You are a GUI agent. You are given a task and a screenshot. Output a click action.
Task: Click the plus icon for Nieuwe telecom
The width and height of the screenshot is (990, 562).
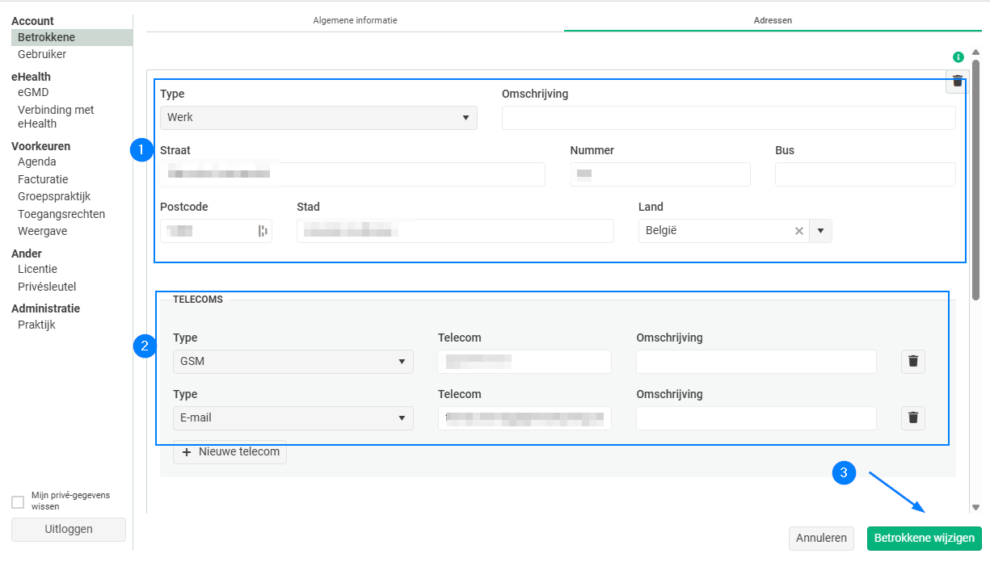[x=187, y=452]
